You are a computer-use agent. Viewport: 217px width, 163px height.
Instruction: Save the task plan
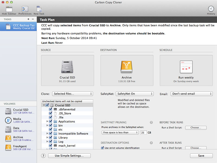pos(201,156)
